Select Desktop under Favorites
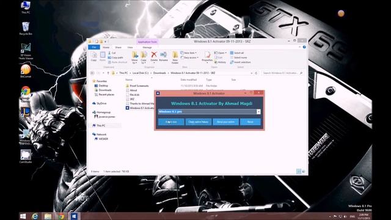Image resolution: width=391 pixels, height=220 pixels. (101, 86)
